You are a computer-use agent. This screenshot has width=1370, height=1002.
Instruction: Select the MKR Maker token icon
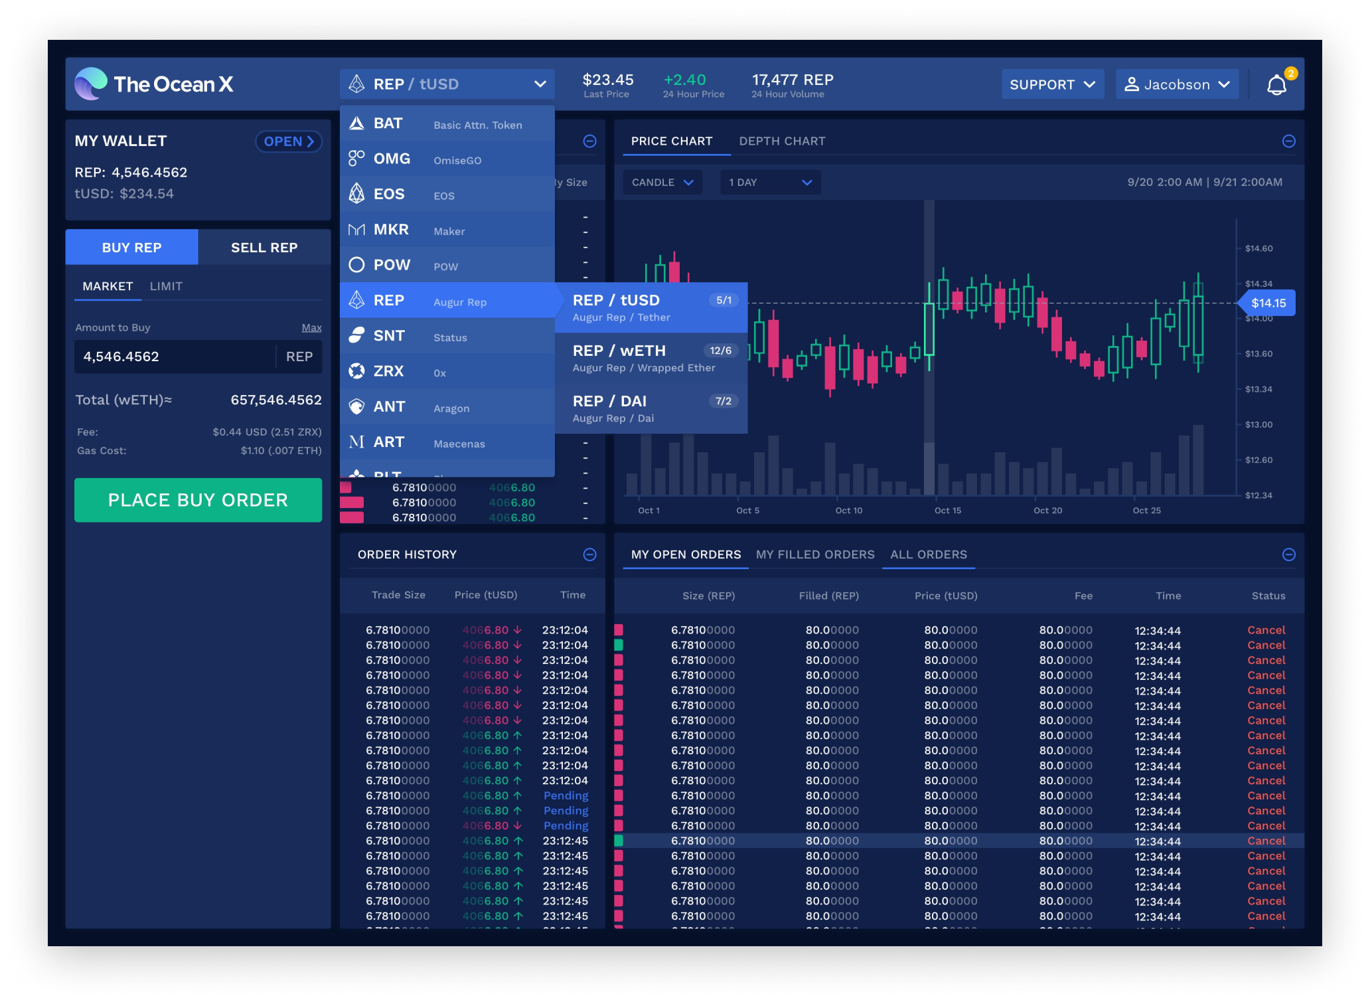click(356, 230)
